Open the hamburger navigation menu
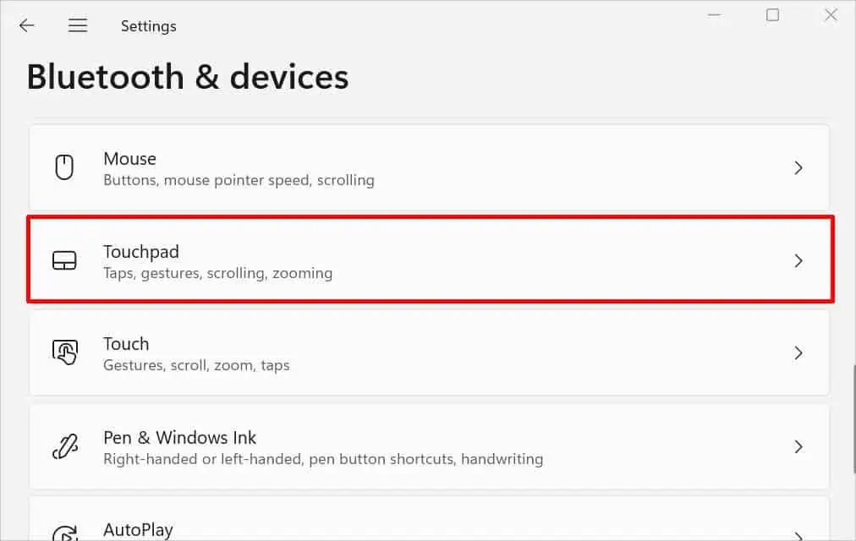The height and width of the screenshot is (541, 856). [78, 25]
